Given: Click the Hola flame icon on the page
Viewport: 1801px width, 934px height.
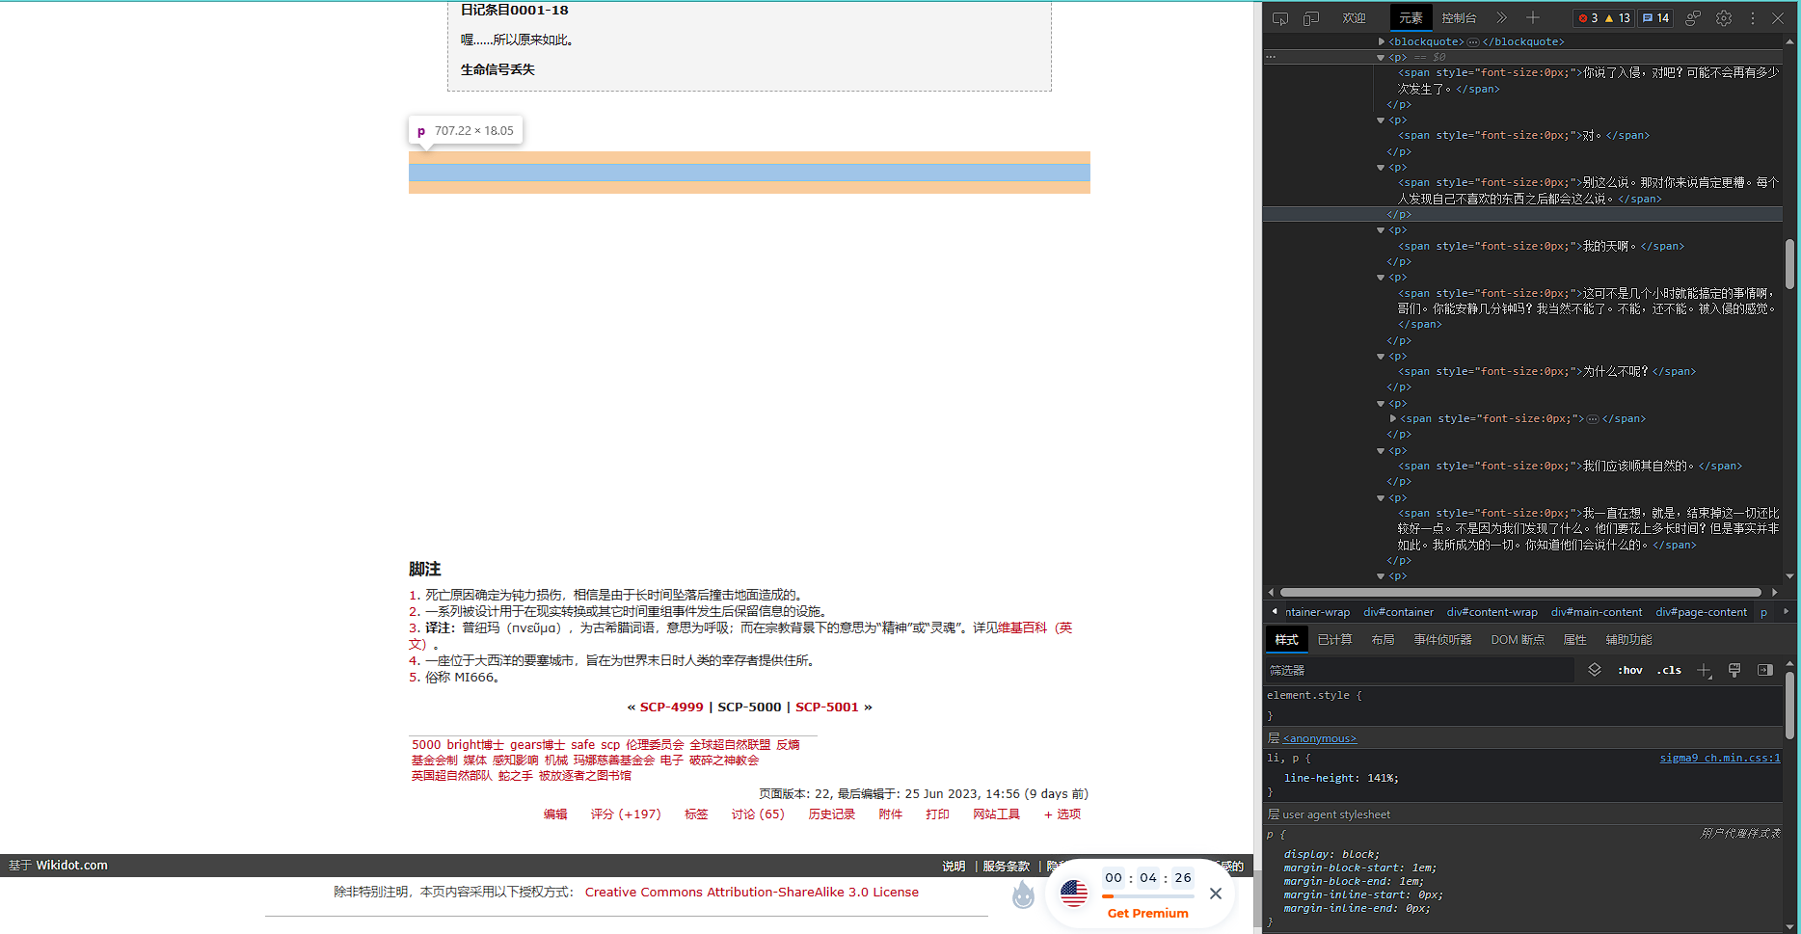Looking at the screenshot, I should (x=1023, y=895).
